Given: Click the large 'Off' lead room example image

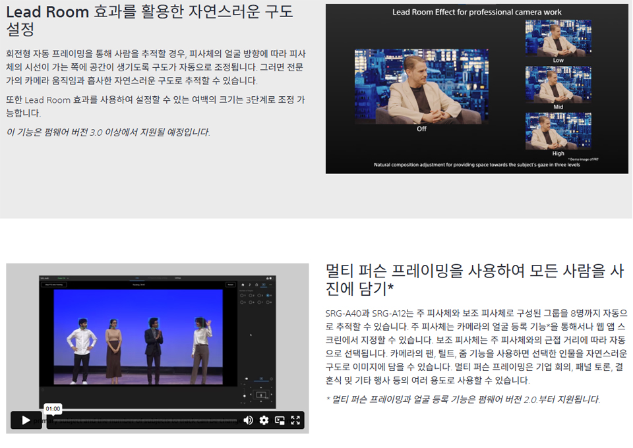Looking at the screenshot, I should [x=421, y=86].
